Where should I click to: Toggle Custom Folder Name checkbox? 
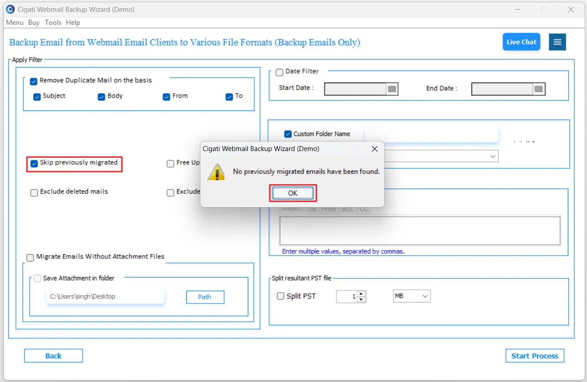(x=288, y=134)
